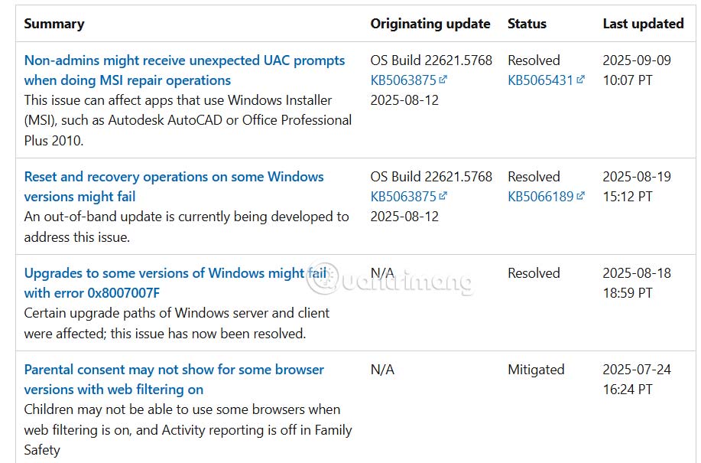Click external link icon beside KB5065431
701x463 pixels.
coord(579,80)
